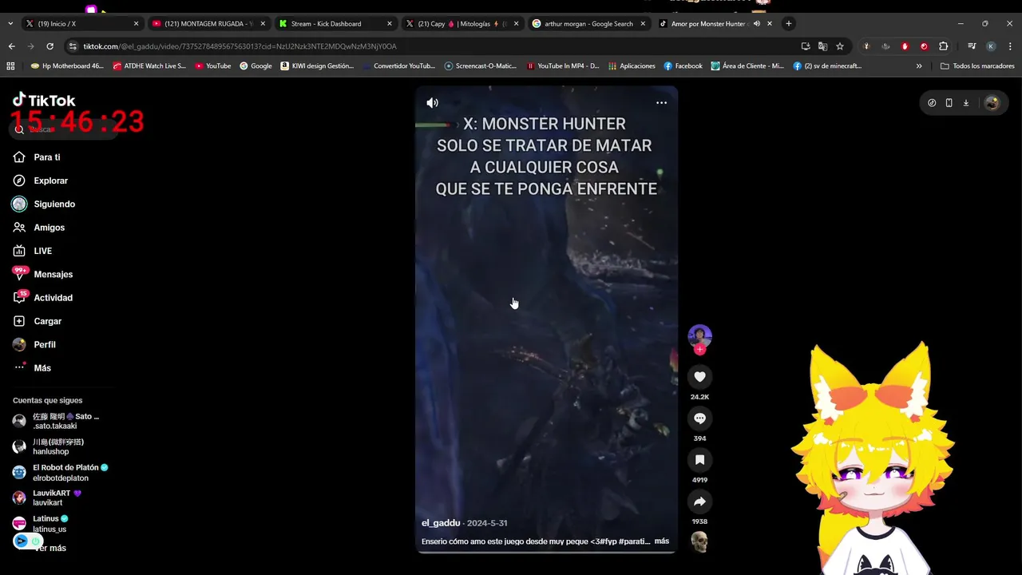Image resolution: width=1022 pixels, height=575 pixels.
Task: Switch to arthur morgan Google Search tab
Action: point(588,24)
